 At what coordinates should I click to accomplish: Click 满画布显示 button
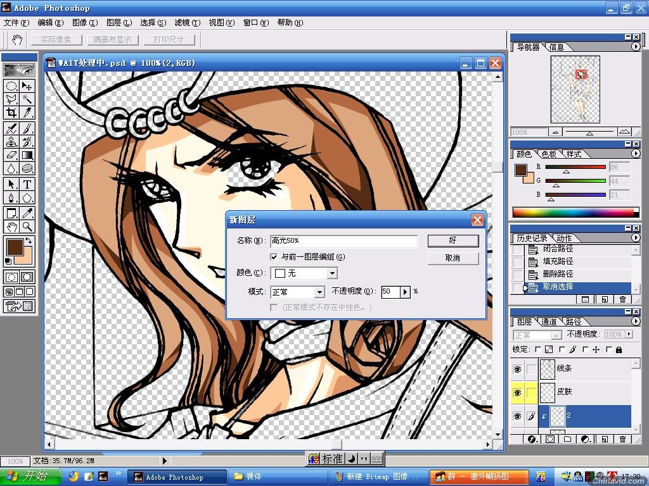click(x=112, y=40)
